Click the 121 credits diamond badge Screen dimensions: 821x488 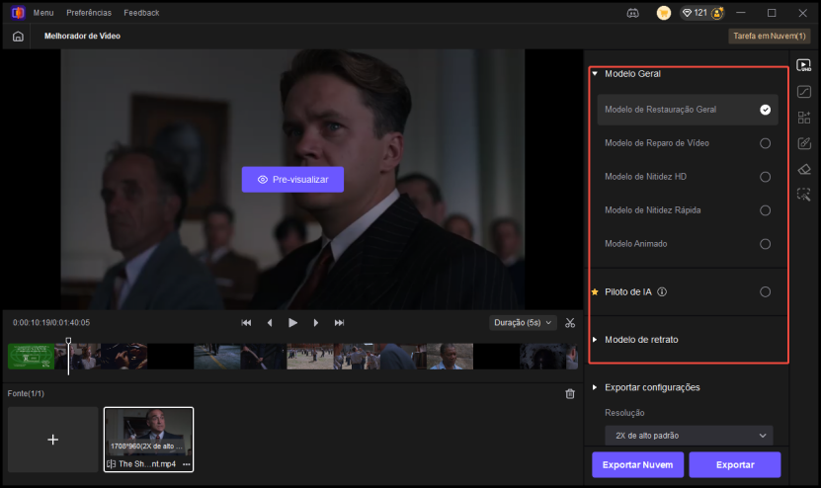click(x=696, y=13)
